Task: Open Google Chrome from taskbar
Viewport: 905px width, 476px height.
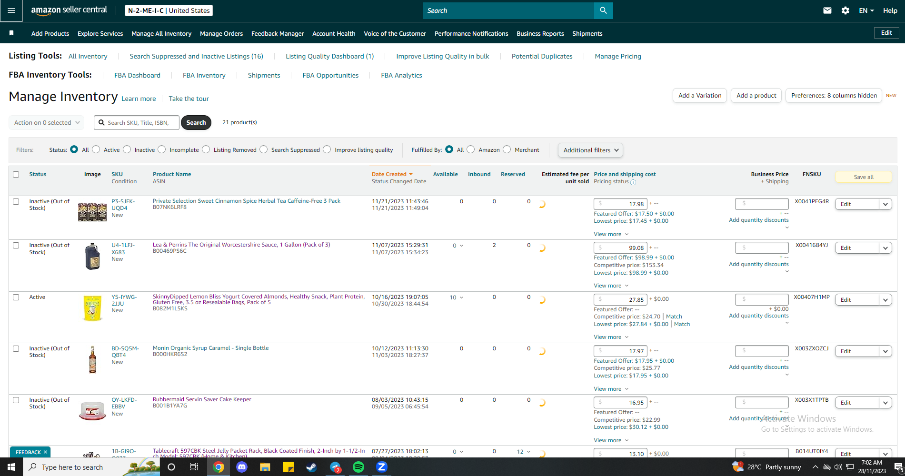Action: click(219, 467)
